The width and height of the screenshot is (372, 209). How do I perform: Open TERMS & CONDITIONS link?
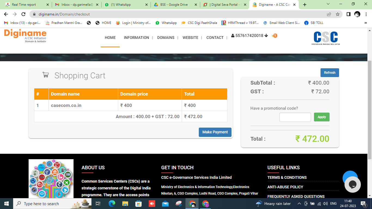[287, 177]
